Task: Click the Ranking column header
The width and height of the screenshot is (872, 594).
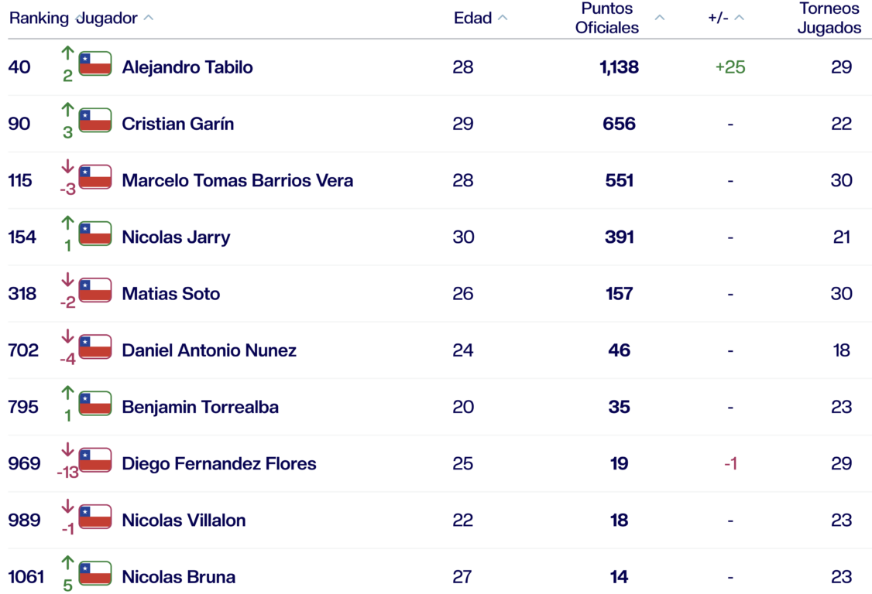Action: [38, 18]
